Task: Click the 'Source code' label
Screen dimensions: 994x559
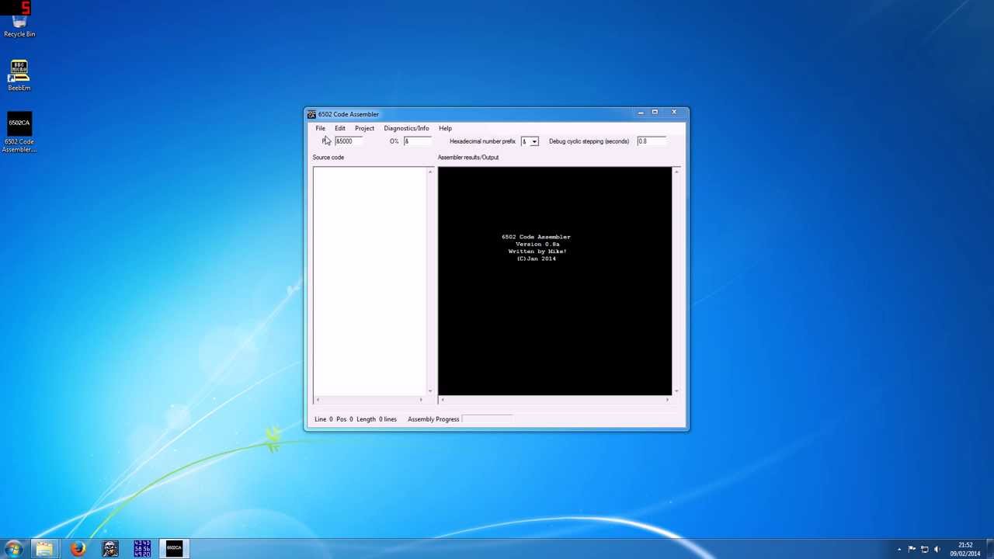Action: pyautogui.click(x=328, y=158)
